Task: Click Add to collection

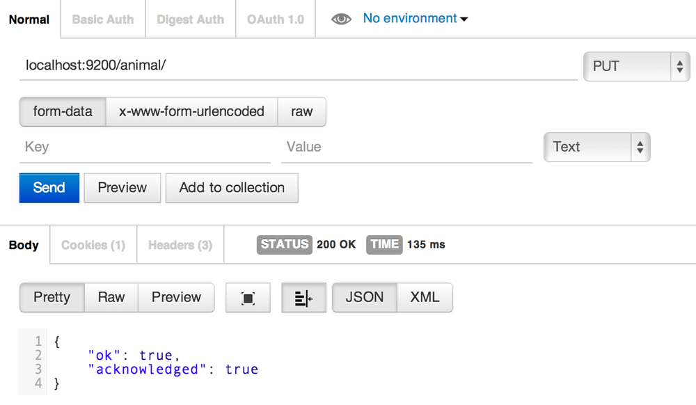Action: (x=232, y=188)
